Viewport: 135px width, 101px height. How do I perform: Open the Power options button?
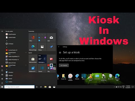tap(2, 83)
